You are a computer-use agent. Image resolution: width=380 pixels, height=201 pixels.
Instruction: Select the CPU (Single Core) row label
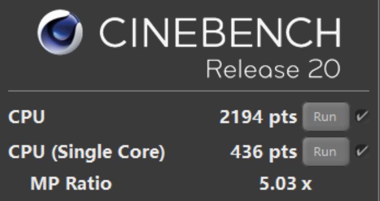click(87, 152)
